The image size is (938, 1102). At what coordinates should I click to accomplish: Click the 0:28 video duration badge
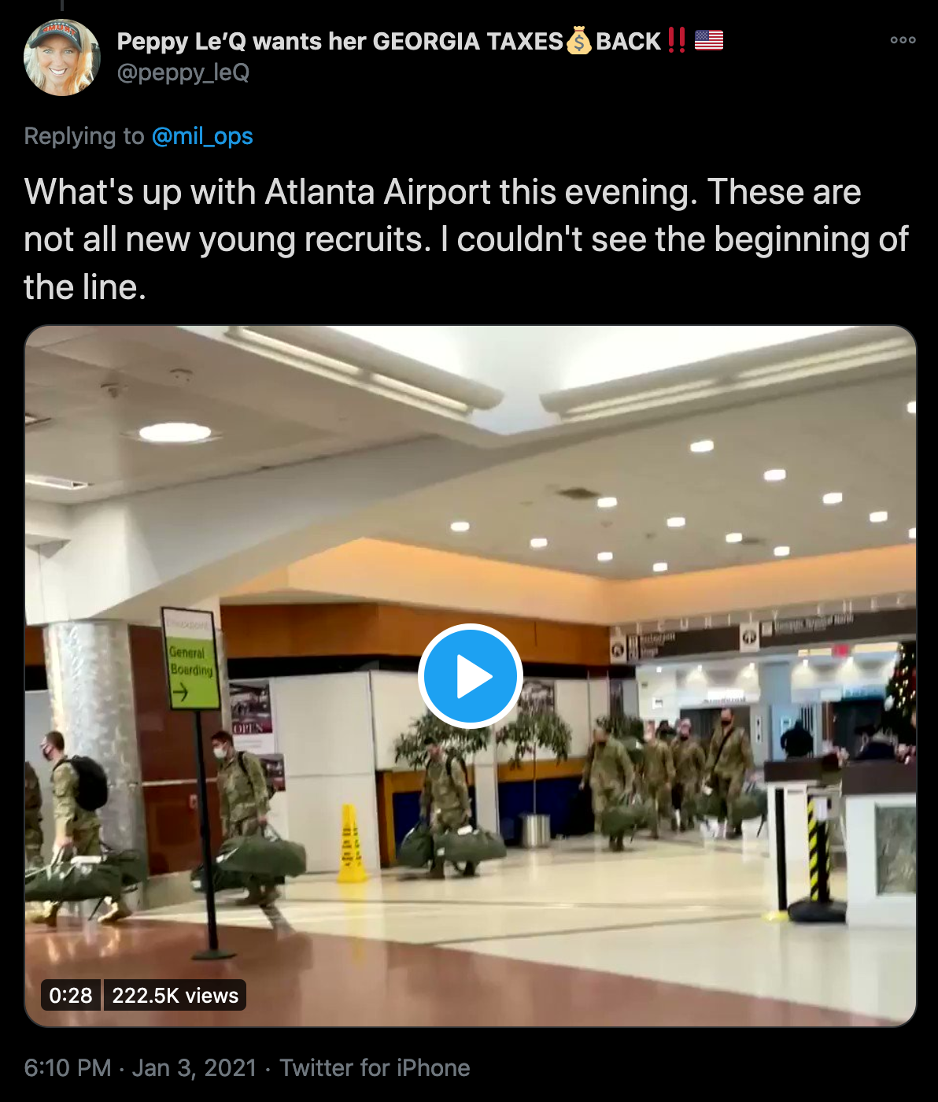[x=71, y=995]
